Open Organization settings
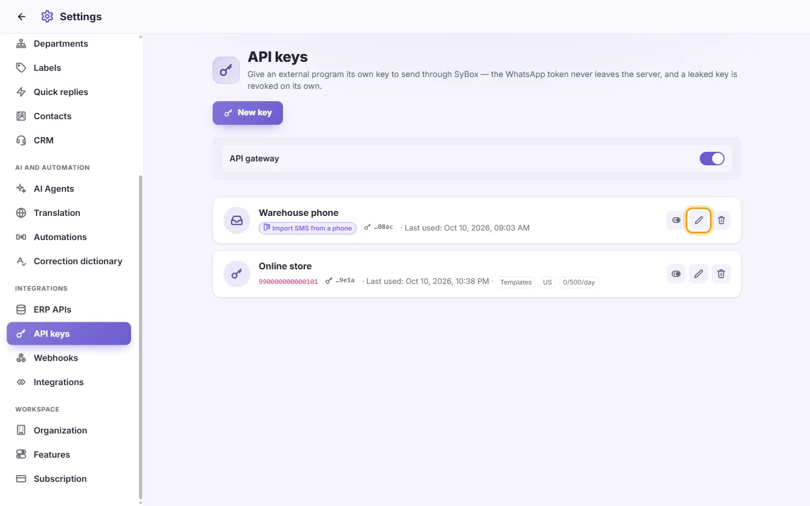Viewport: 810px width, 506px height. [69, 431]
